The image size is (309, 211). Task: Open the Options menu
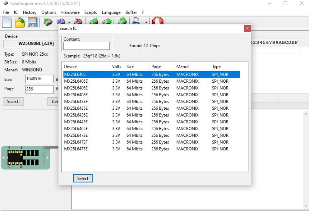[49, 12]
